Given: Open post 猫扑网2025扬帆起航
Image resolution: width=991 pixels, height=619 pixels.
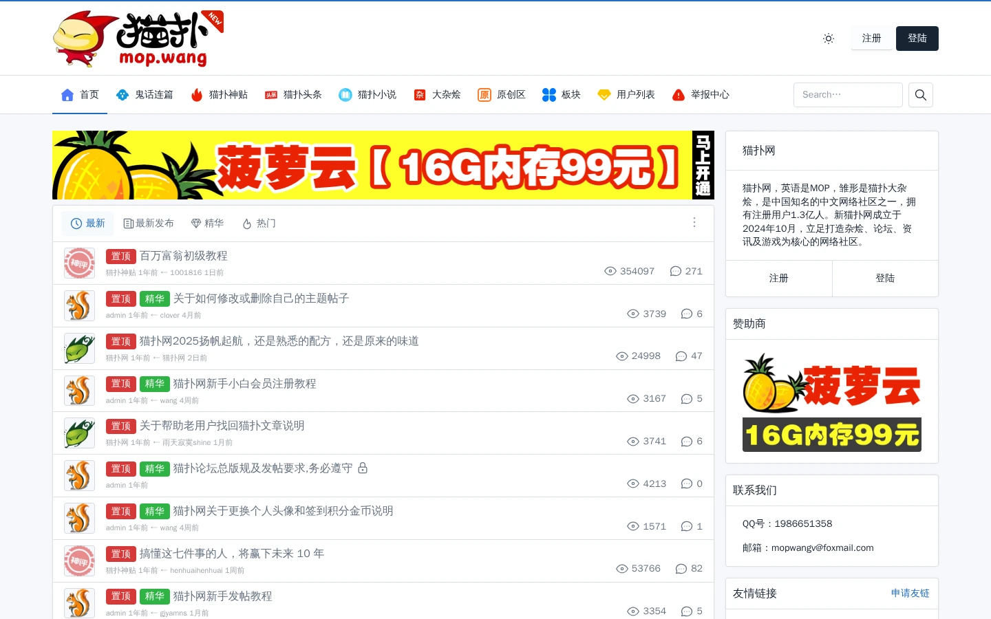Looking at the screenshot, I should click(279, 341).
